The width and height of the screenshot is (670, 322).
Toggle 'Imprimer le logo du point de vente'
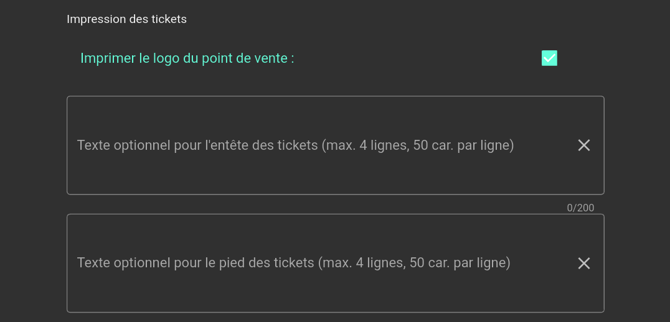point(549,58)
